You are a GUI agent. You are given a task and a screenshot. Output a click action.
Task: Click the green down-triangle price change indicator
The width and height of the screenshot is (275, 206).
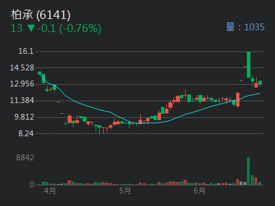(31, 28)
